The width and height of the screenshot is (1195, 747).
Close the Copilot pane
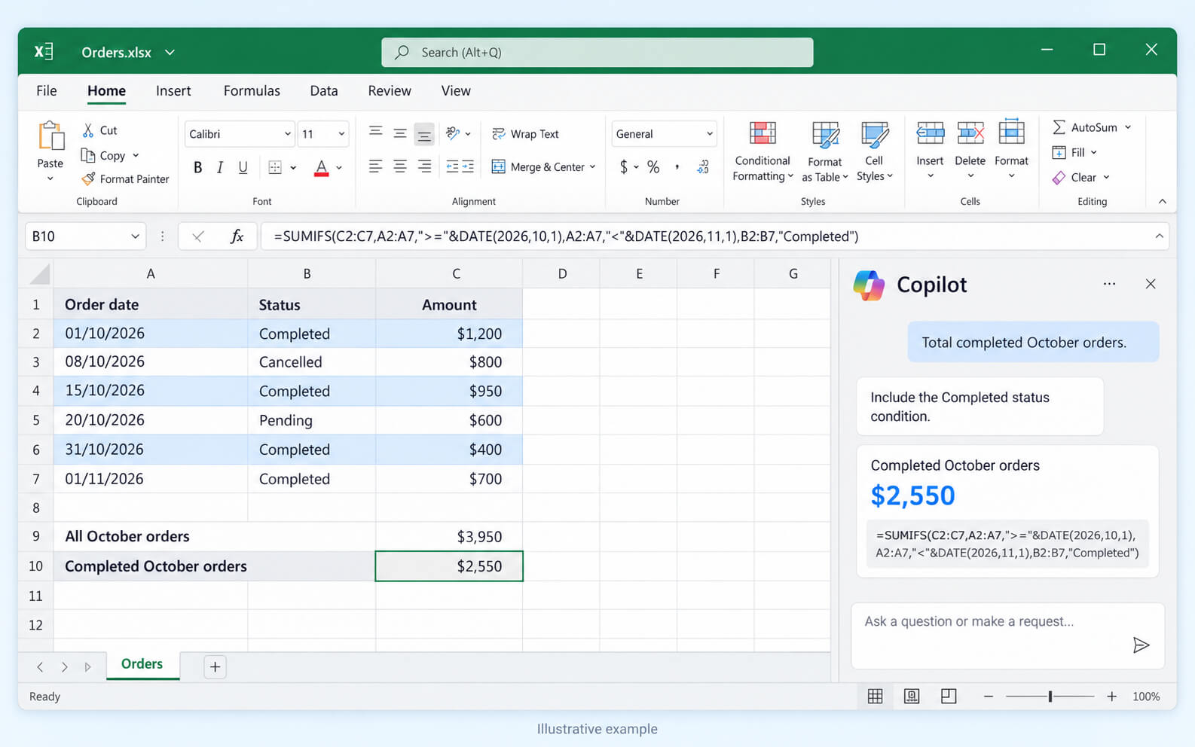tap(1151, 284)
